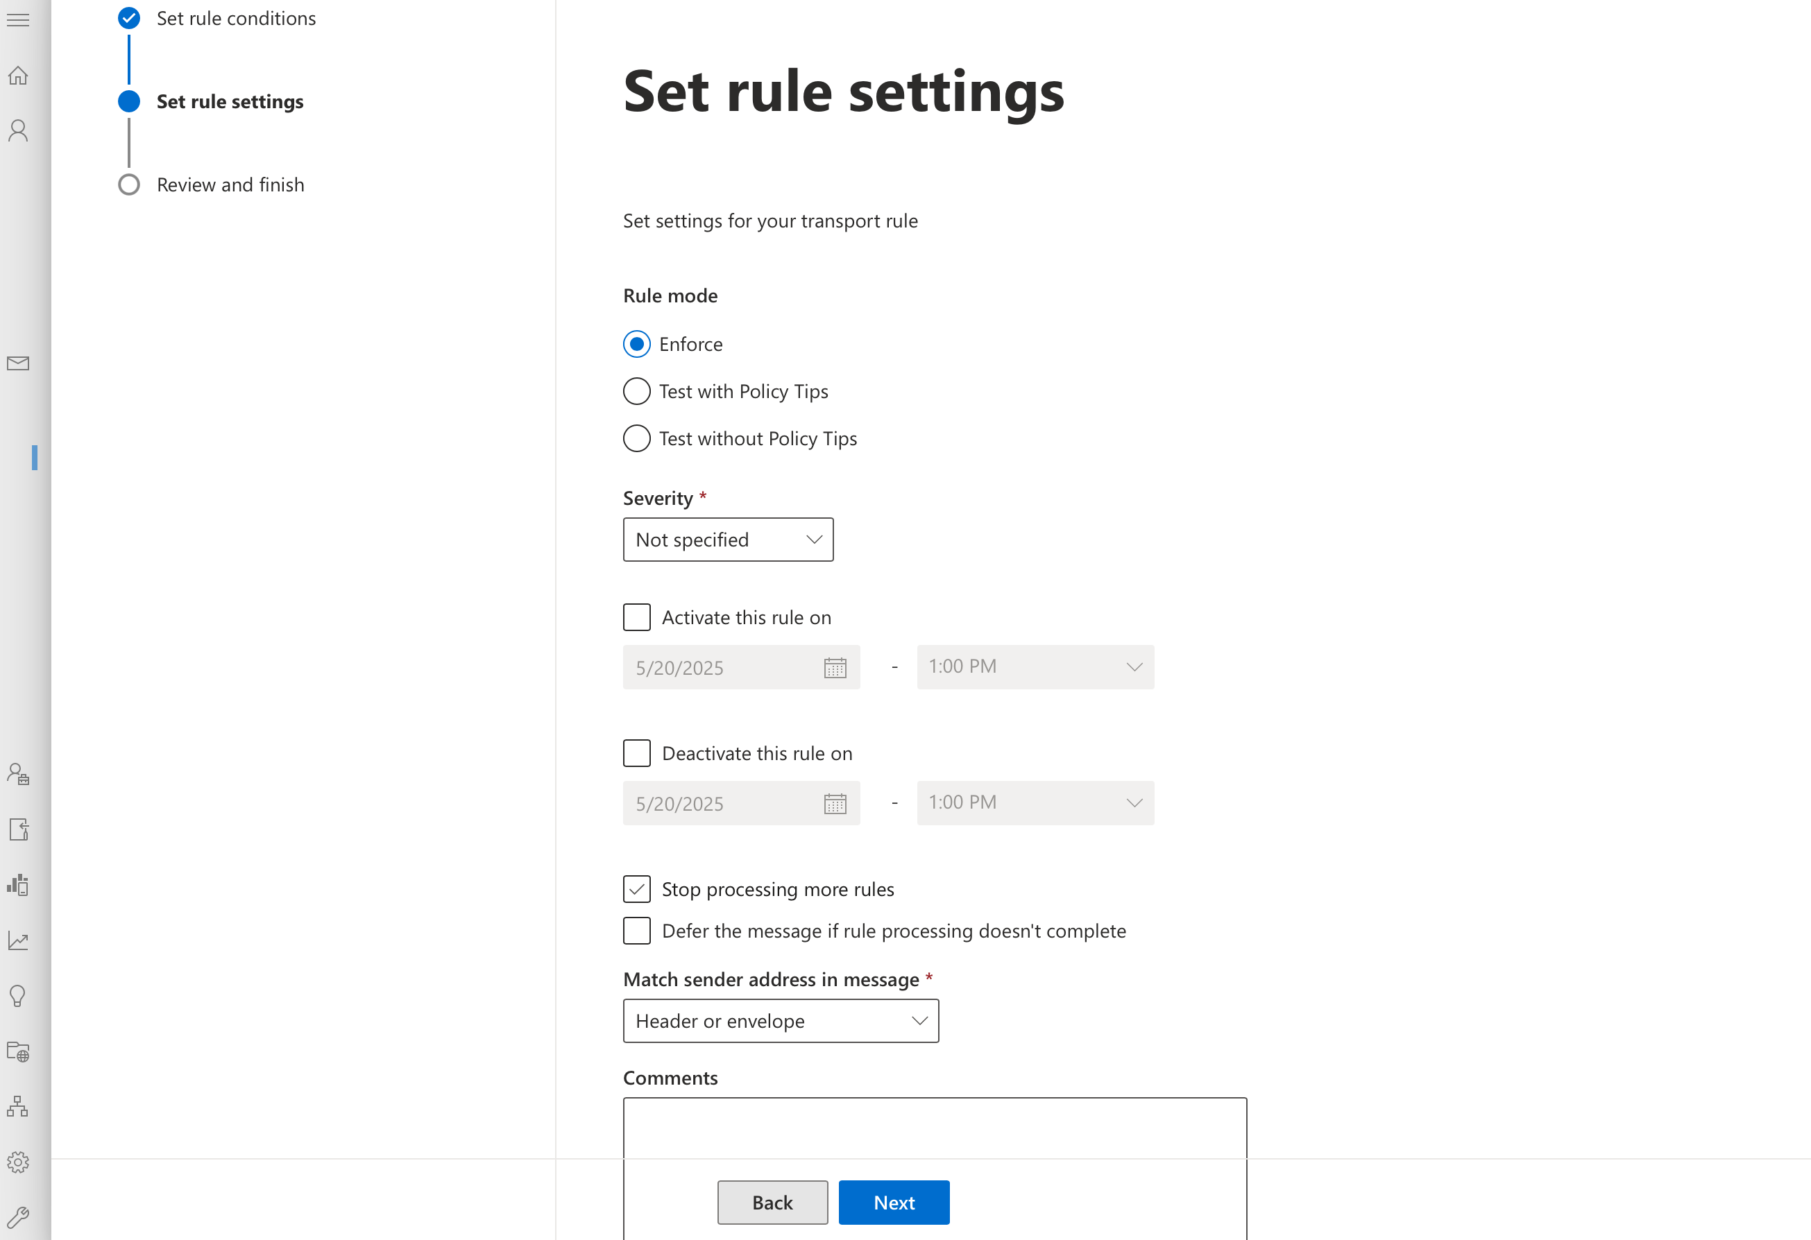1811x1240 pixels.
Task: Select Enforce rule mode
Action: [x=637, y=344]
